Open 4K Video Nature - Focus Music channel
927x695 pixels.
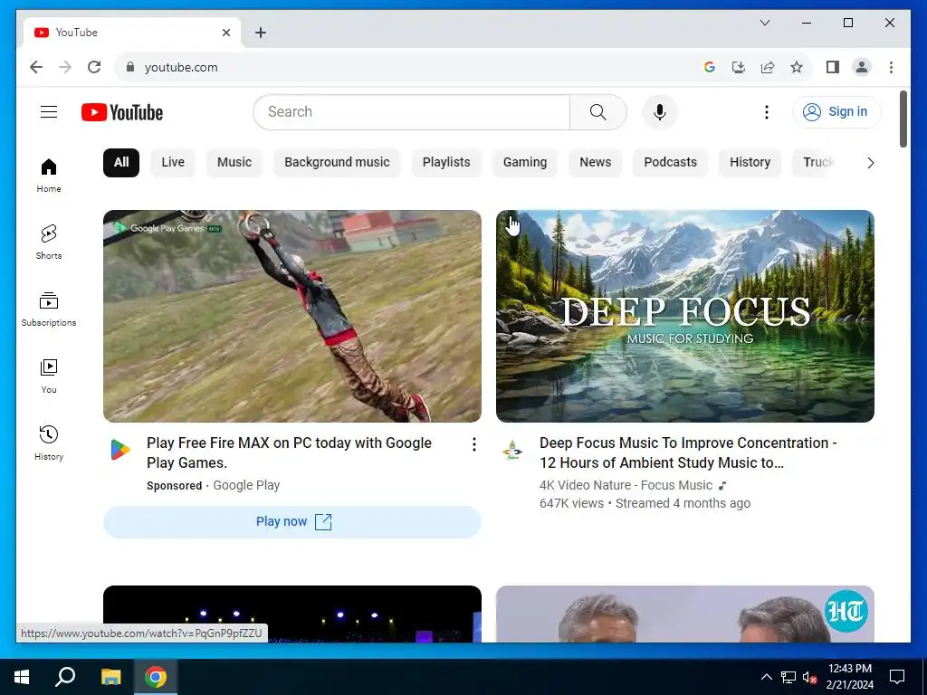point(626,485)
